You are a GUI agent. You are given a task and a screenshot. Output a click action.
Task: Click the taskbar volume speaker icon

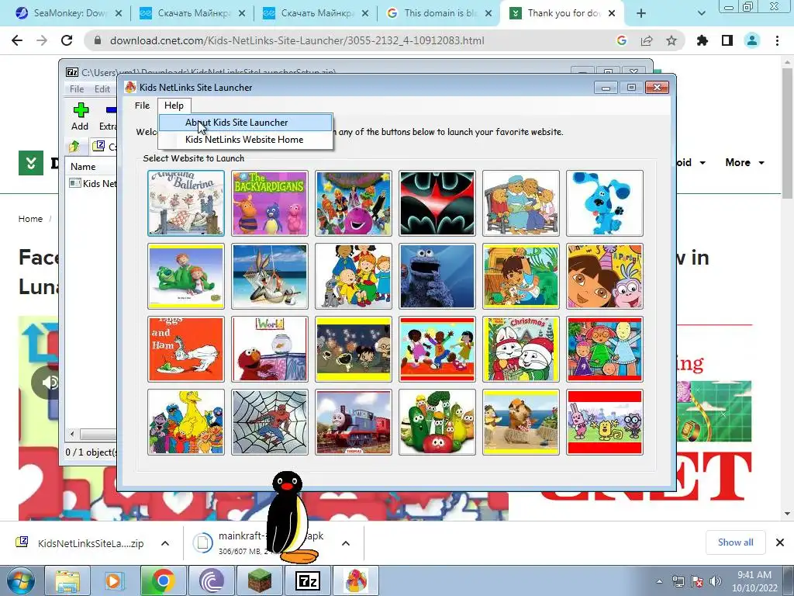716,581
